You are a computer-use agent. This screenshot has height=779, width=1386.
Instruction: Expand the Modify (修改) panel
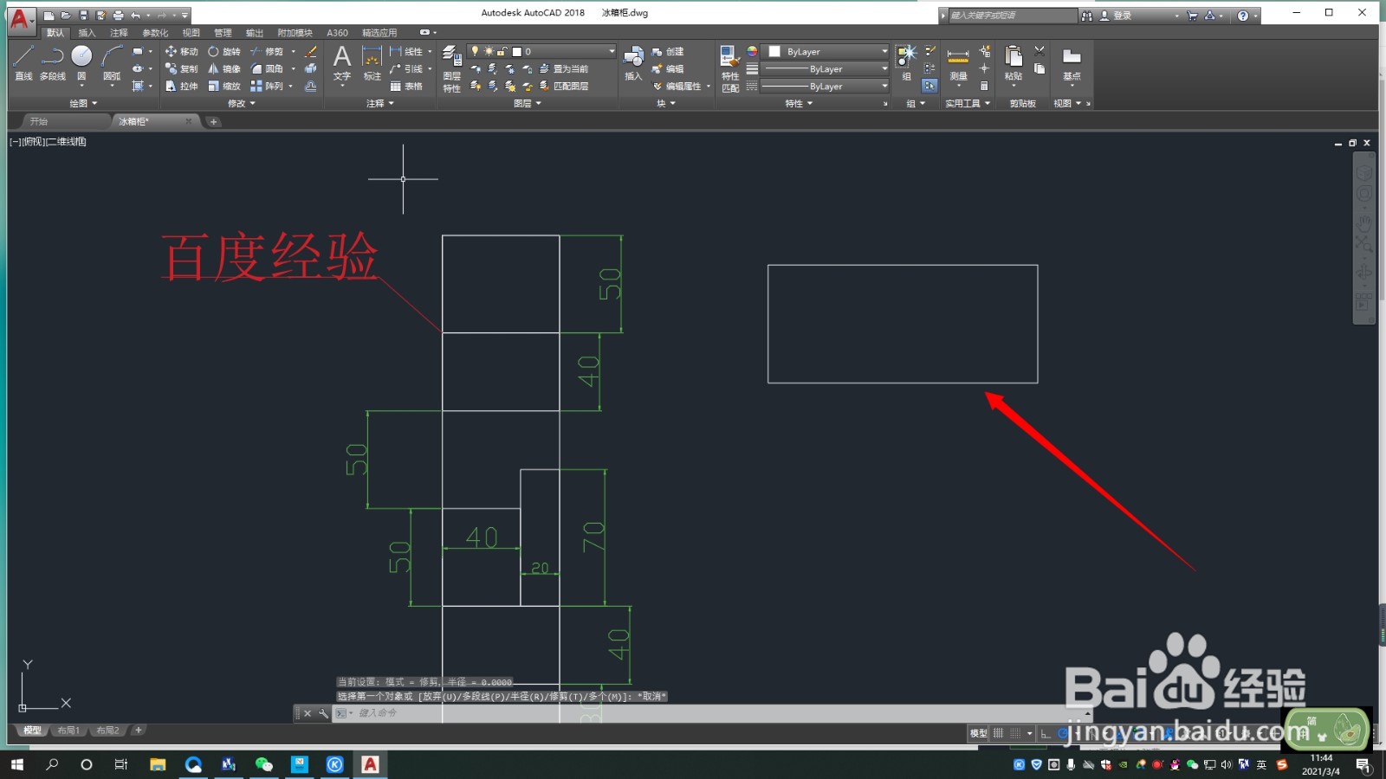pos(242,103)
